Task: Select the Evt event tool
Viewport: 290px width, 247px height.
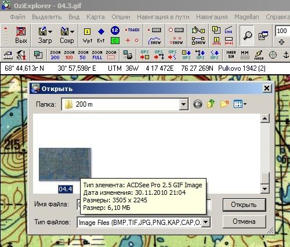Action: tap(101, 35)
